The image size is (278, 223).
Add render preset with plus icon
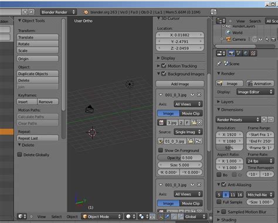(264, 119)
